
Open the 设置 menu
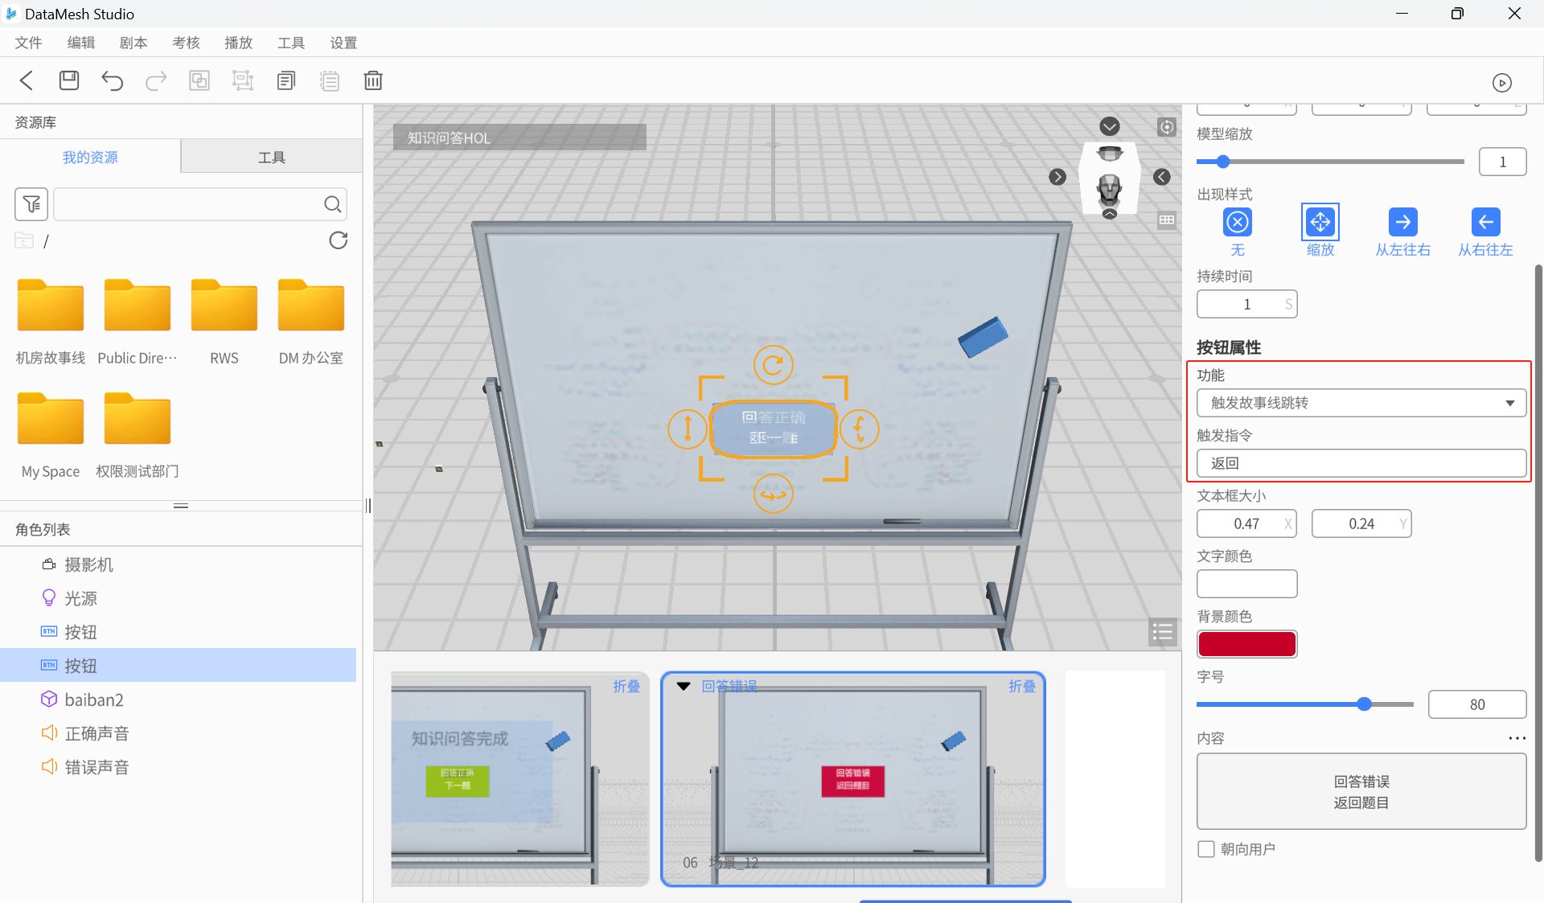click(343, 43)
